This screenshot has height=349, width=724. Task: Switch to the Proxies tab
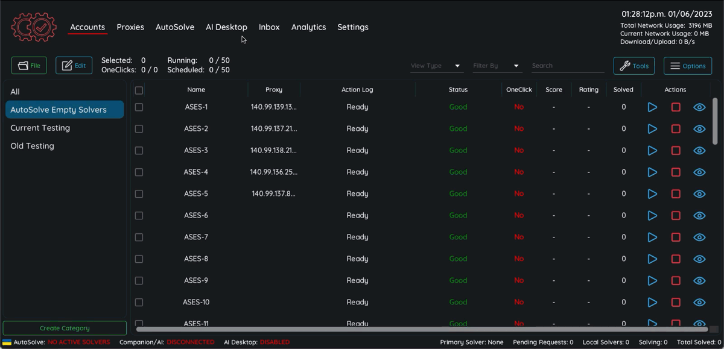click(x=130, y=27)
